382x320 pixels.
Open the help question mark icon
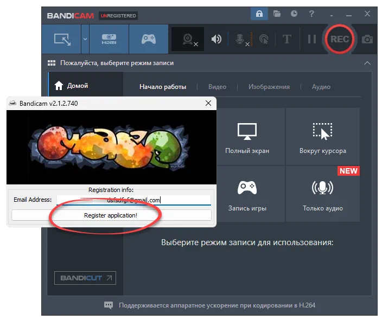pyautogui.click(x=311, y=14)
